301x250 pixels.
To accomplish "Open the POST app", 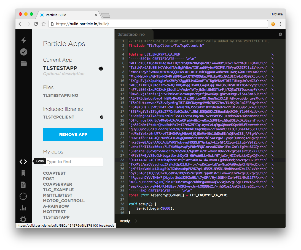I will [x=49, y=179].
